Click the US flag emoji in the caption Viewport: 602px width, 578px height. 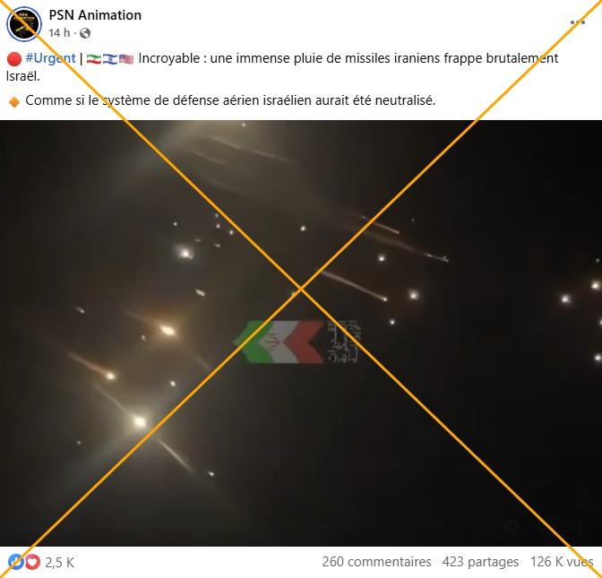coord(126,59)
